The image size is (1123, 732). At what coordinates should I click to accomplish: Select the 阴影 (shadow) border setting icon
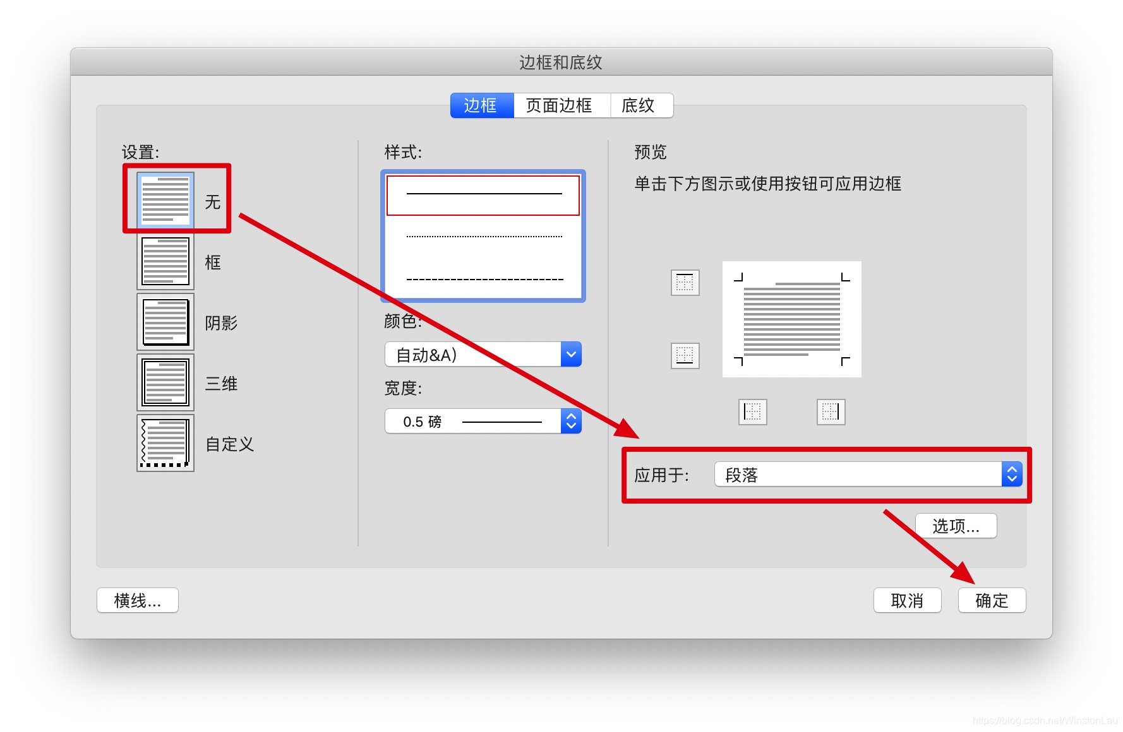pos(165,322)
